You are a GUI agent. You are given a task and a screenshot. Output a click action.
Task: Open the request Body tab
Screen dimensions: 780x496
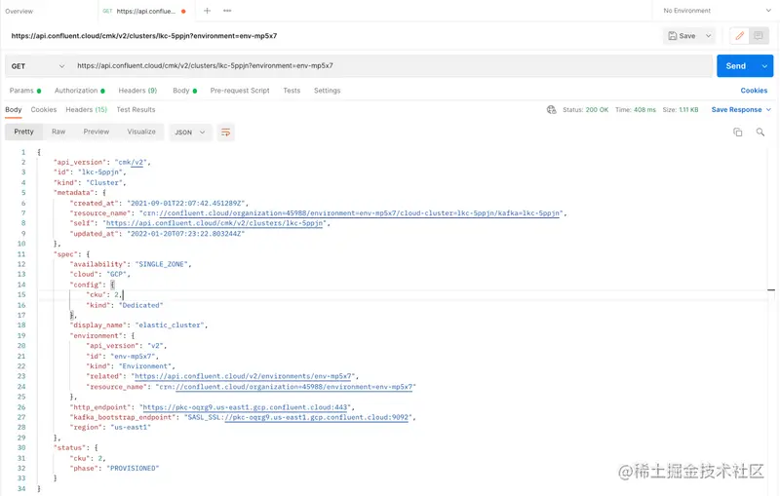point(184,91)
